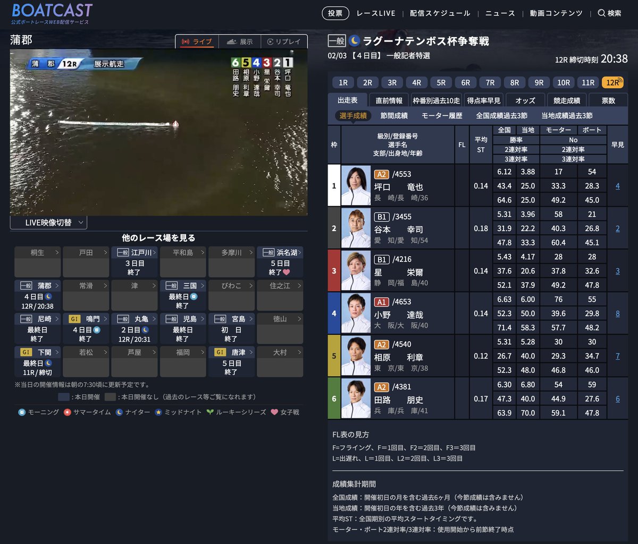Select race 12R

[613, 82]
